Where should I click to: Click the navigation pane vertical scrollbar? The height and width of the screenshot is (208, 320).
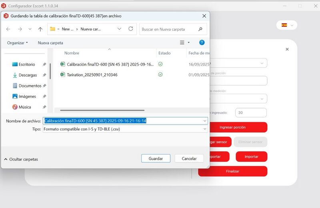pos(50,71)
